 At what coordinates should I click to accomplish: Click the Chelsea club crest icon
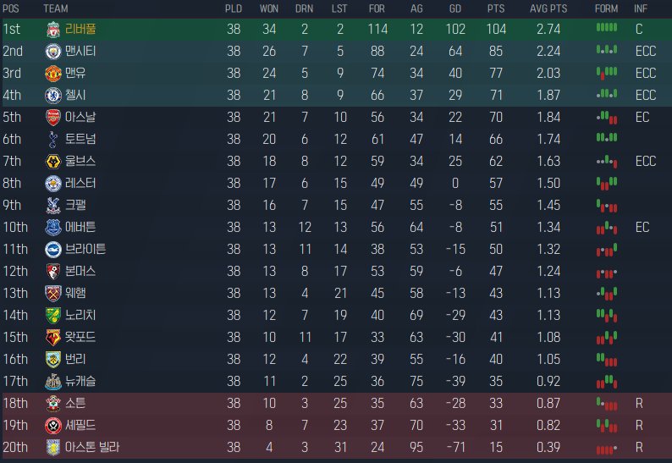(53, 95)
